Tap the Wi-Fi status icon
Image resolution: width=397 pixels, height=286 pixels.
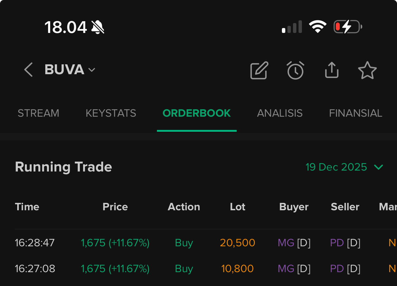tap(318, 27)
